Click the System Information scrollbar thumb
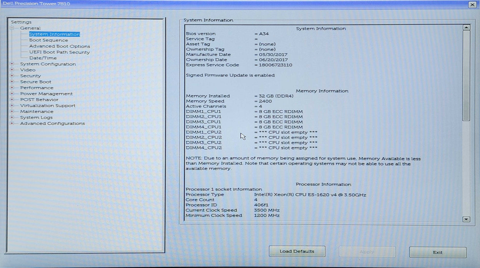Viewport: 480px width, 268px height. click(x=466, y=76)
